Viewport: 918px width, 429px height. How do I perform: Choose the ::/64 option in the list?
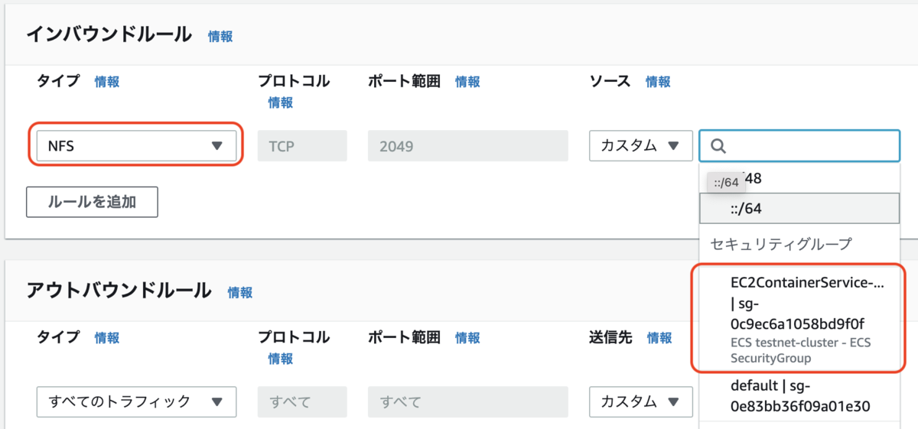pyautogui.click(x=799, y=208)
